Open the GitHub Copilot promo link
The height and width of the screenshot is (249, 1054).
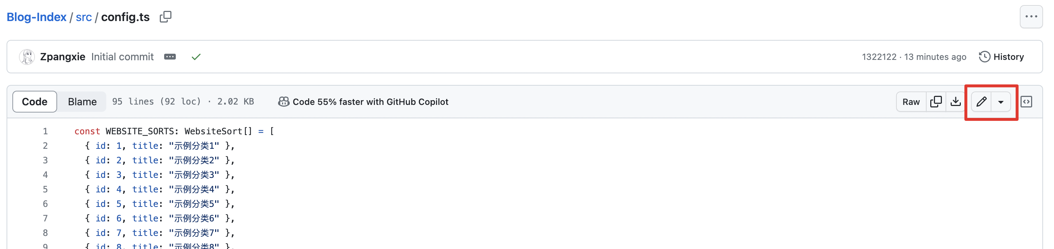(x=363, y=102)
